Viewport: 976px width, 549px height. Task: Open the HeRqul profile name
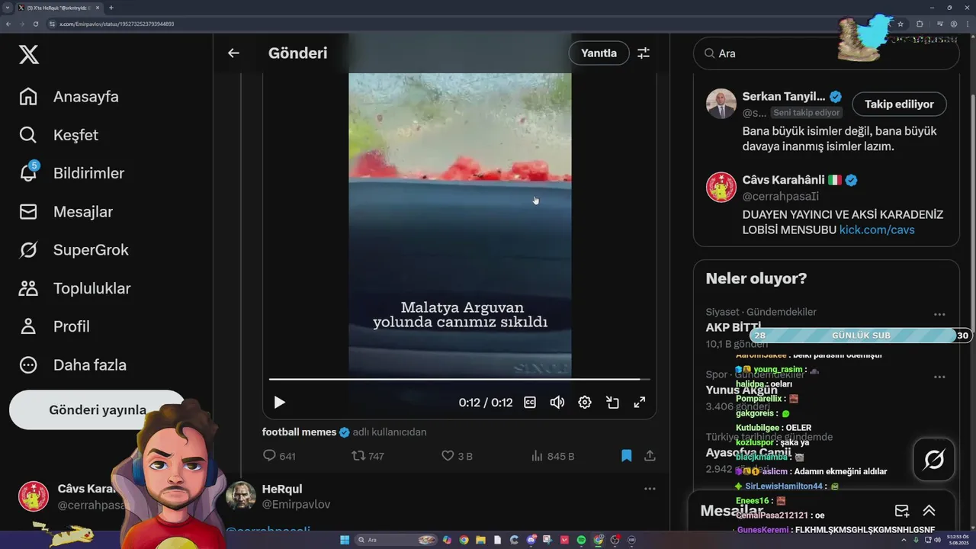click(282, 489)
